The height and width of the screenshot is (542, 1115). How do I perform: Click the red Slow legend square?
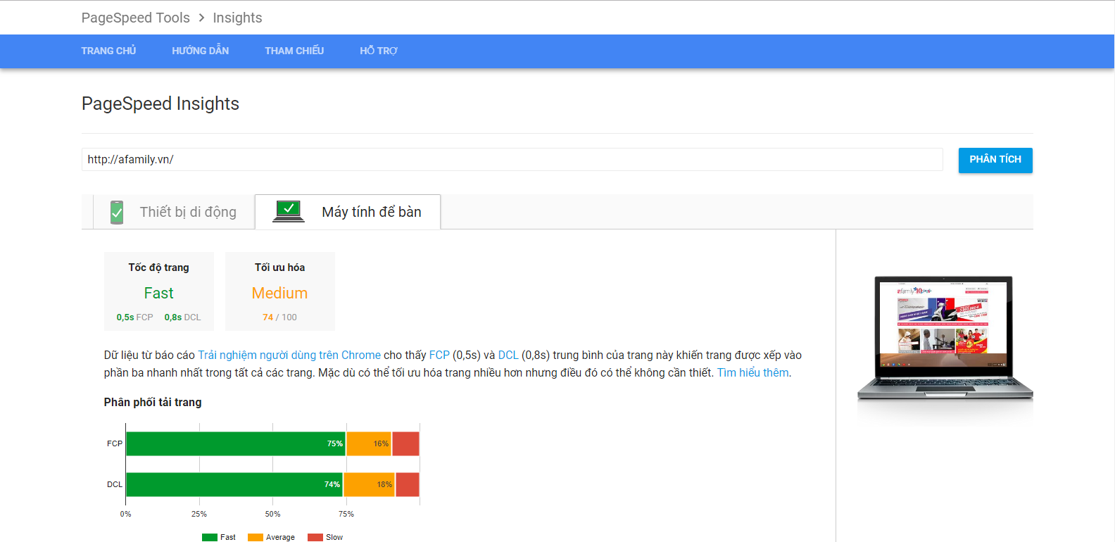[x=315, y=537]
